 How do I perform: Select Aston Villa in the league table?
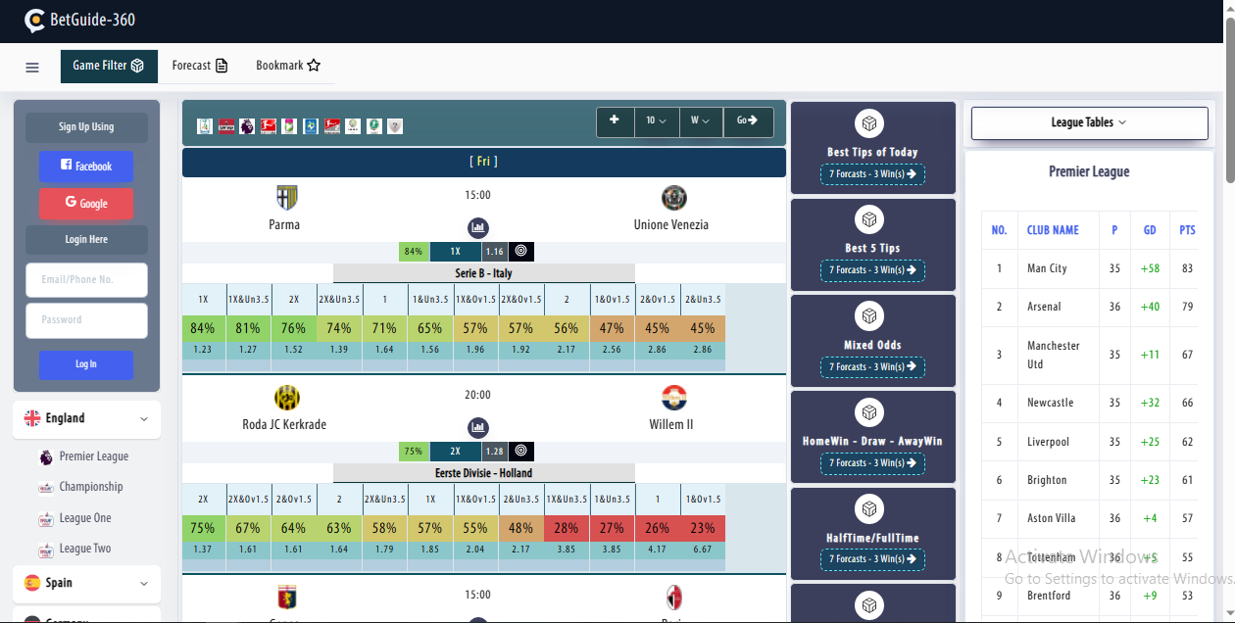pyautogui.click(x=1051, y=518)
